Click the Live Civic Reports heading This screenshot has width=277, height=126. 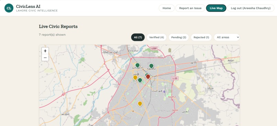pyautogui.click(x=58, y=26)
